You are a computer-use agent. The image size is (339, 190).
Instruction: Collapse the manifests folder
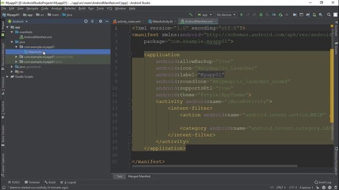(12, 32)
